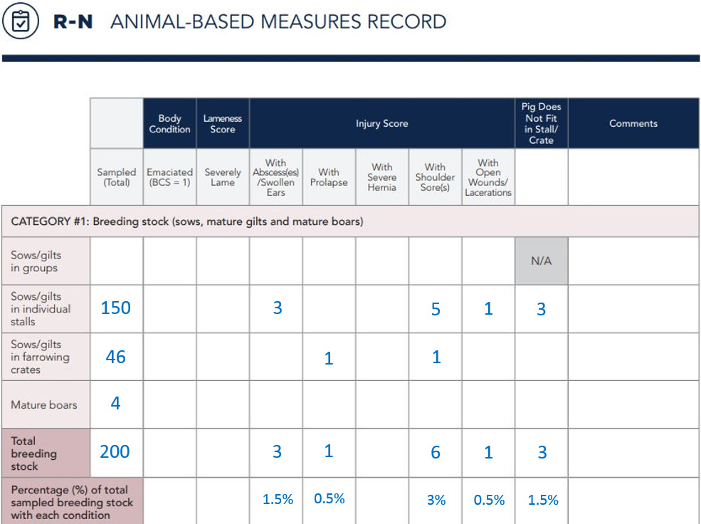Select the Mature boars row label
The image size is (701, 524).
45,404
